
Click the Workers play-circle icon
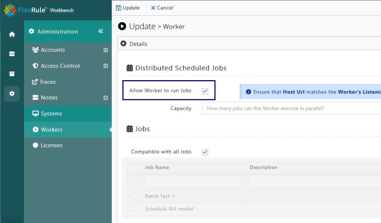pyautogui.click(x=35, y=129)
